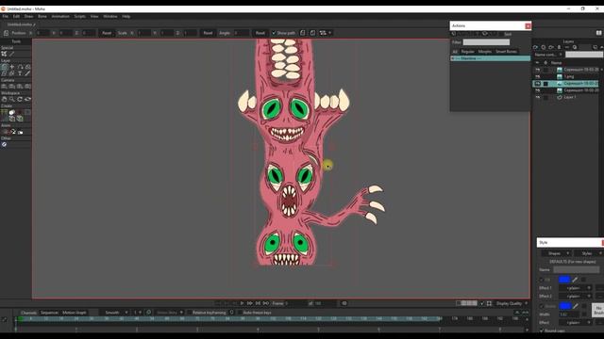This screenshot has height=339, width=604.
Task: Toggle the Round caps checkbox
Action: click(542, 331)
